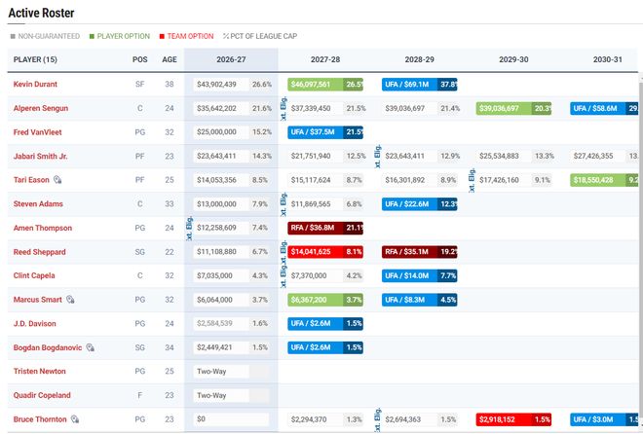Click the note icon beside Marcus Smart
This screenshot has width=643, height=434.
click(70, 300)
